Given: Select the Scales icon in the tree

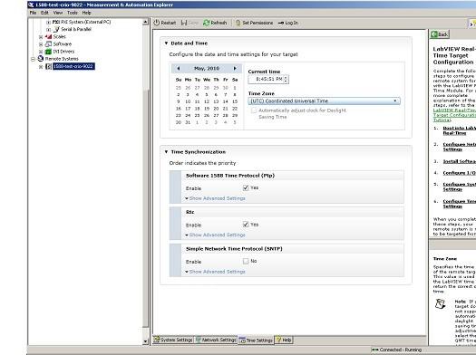Looking at the screenshot, I should point(48,37).
